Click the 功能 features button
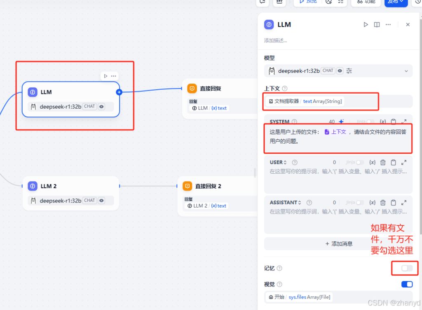Image resolution: width=422 pixels, height=310 pixels. coord(366,2)
